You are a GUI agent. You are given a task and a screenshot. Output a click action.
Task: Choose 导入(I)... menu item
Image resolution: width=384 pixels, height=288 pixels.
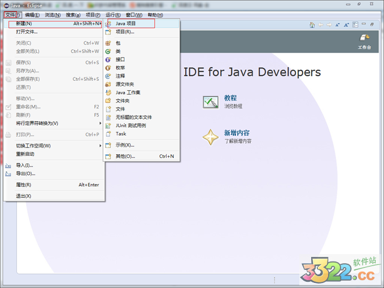coord(54,165)
